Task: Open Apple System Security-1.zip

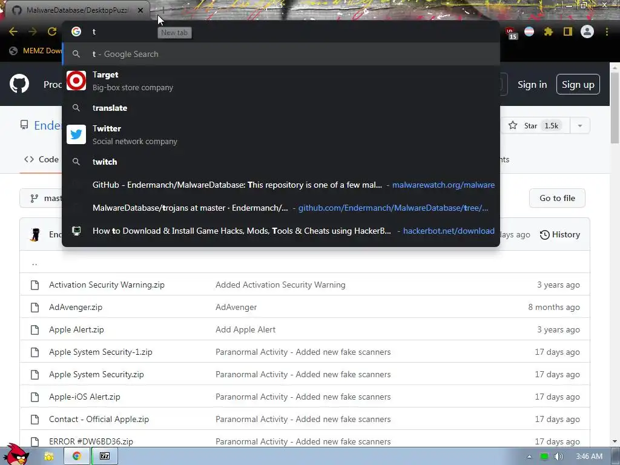Action: click(101, 352)
